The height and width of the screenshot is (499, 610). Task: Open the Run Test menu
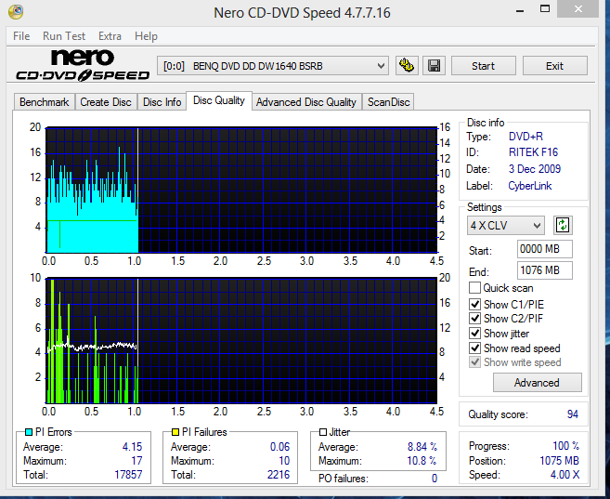(x=64, y=36)
